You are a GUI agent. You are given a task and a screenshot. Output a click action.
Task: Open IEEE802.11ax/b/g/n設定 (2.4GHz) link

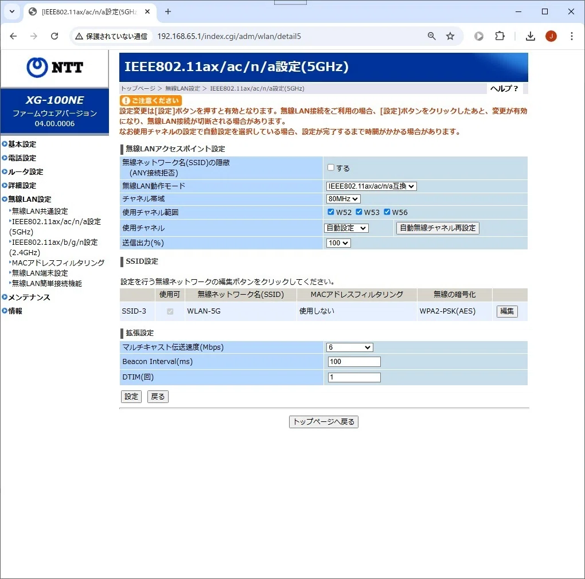click(53, 247)
